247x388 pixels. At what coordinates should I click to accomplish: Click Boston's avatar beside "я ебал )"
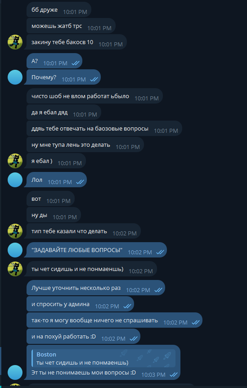coord(15,161)
